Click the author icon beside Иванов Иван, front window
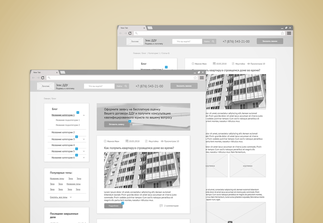This screenshot has height=223, width=323. pos(105,141)
